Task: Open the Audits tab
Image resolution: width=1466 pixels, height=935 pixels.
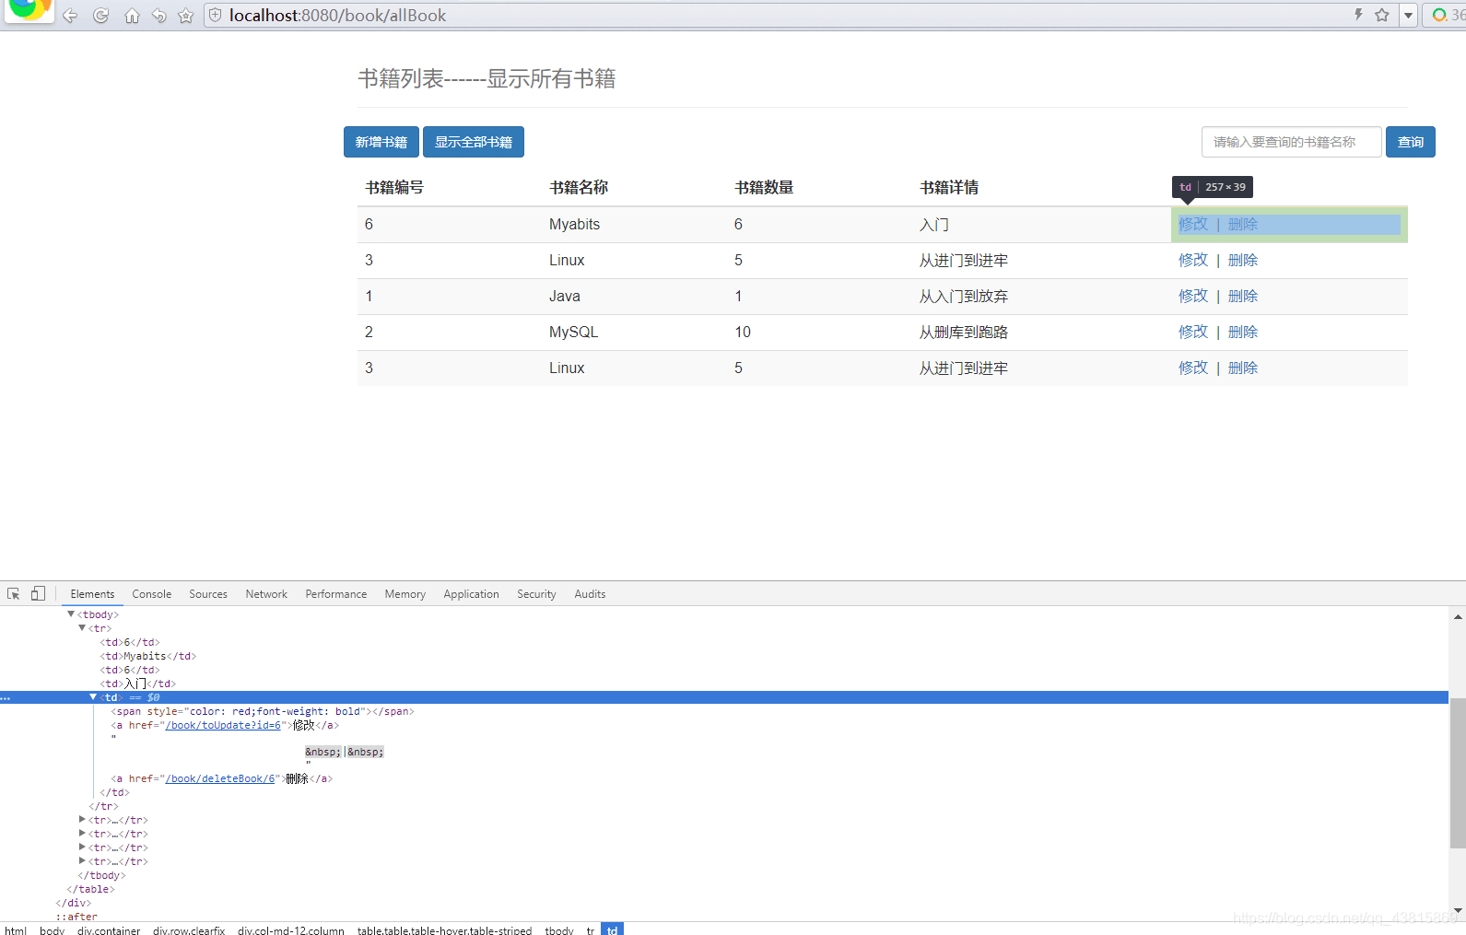Action: (590, 594)
